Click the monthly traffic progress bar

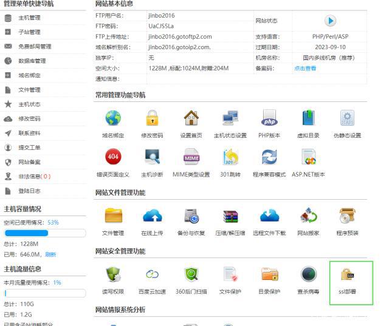pos(45,293)
